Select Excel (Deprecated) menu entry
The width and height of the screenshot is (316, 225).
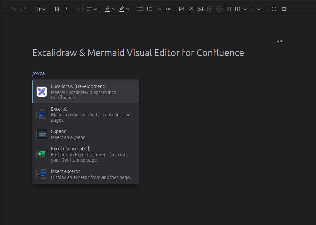[86, 154]
